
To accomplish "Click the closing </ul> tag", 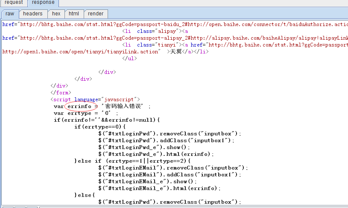I will pos(129,59).
